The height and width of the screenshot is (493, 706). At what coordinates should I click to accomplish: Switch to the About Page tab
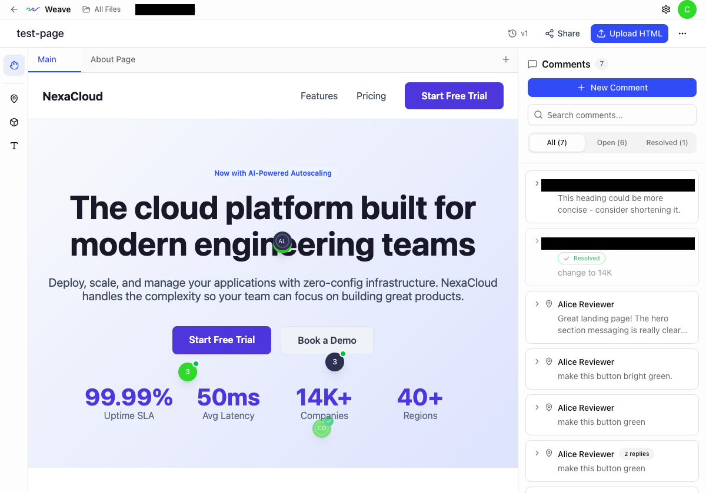click(x=113, y=59)
